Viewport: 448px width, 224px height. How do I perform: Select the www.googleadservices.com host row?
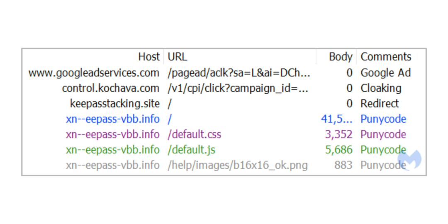click(x=94, y=73)
